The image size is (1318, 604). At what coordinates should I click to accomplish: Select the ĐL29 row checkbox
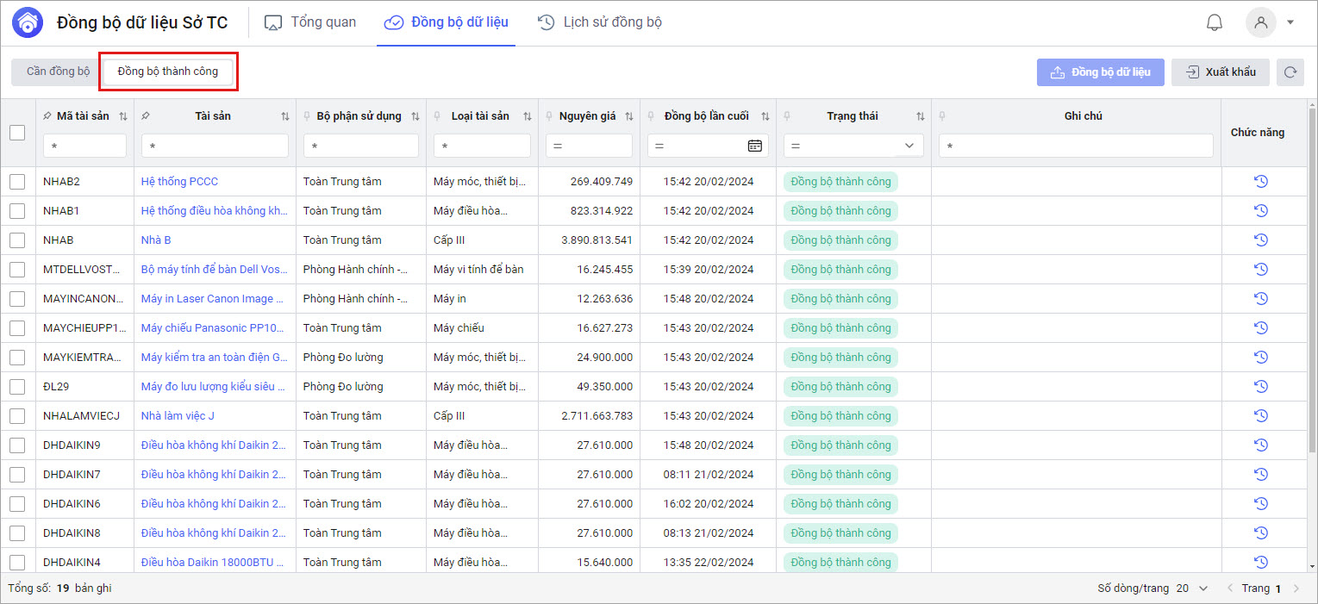[17, 387]
